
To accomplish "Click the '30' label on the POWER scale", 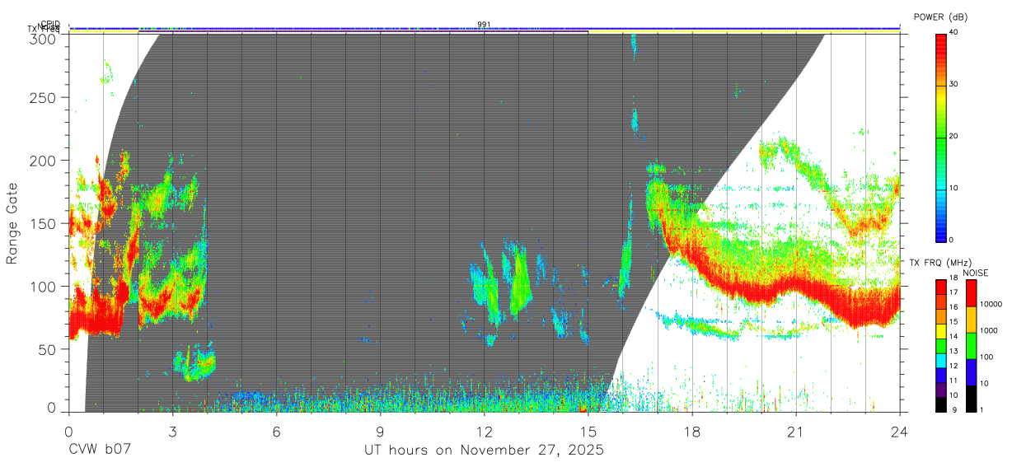I will click(953, 85).
